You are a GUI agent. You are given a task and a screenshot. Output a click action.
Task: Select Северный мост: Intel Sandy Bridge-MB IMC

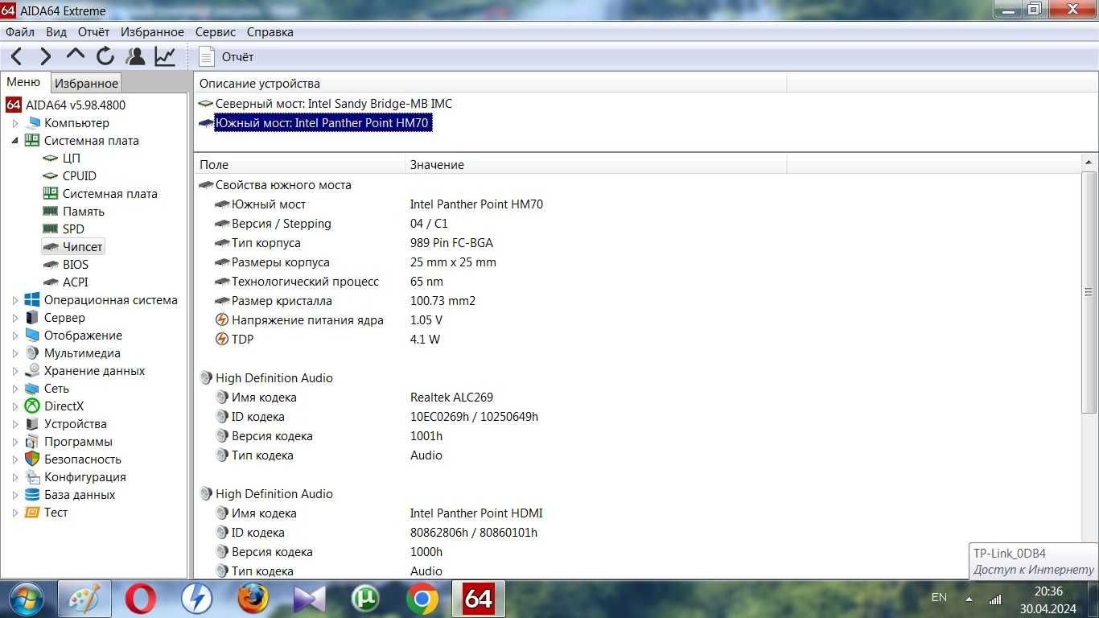pos(333,104)
